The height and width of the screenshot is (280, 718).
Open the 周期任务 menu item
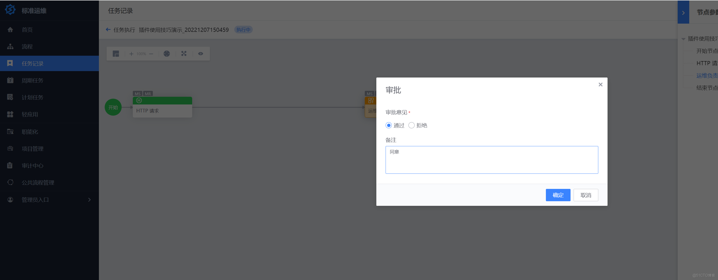tap(32, 80)
